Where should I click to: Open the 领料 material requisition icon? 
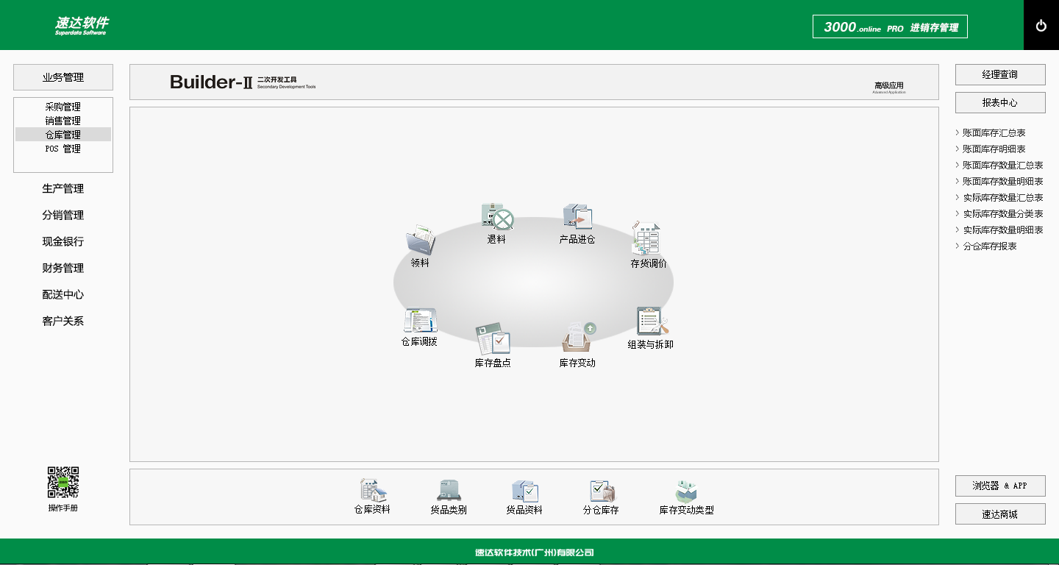pos(420,241)
